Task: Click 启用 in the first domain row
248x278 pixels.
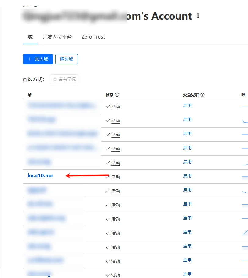Action: (x=187, y=106)
